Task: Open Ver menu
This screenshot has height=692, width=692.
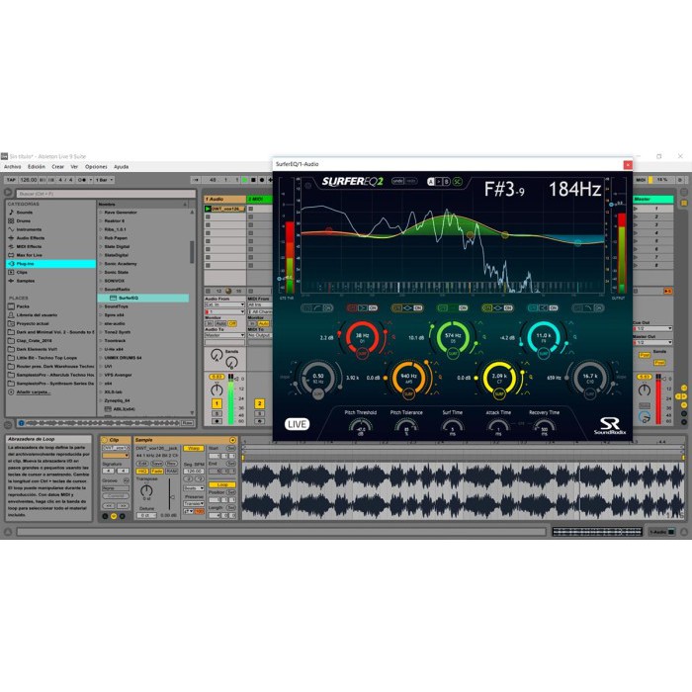Action: coord(74,167)
